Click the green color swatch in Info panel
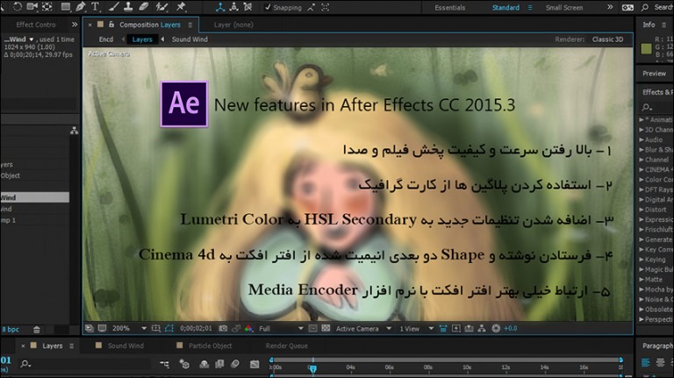The image size is (674, 378). tap(646, 48)
